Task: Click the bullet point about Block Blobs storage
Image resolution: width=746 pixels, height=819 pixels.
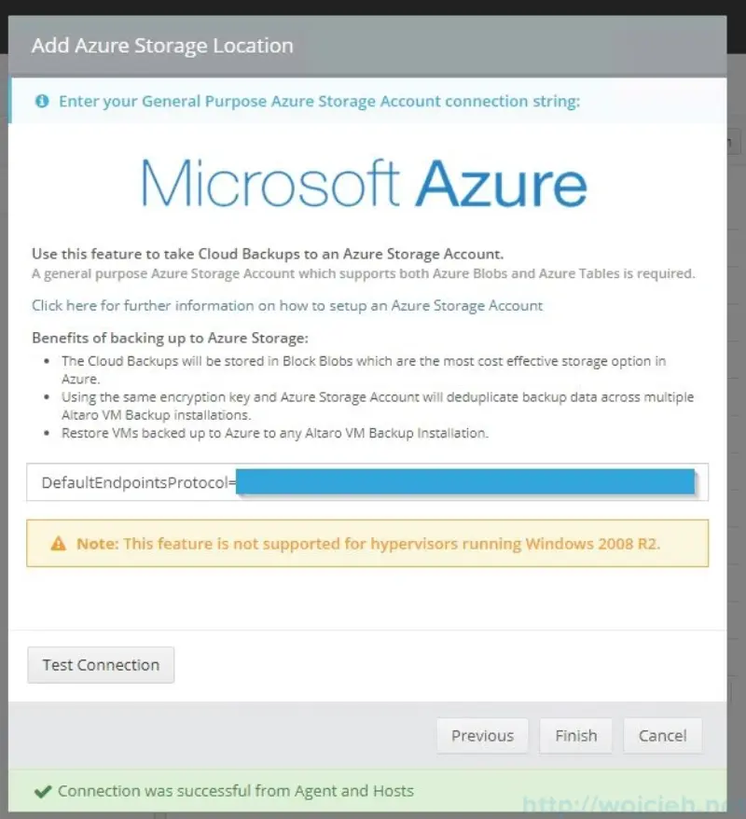Action: click(x=364, y=369)
